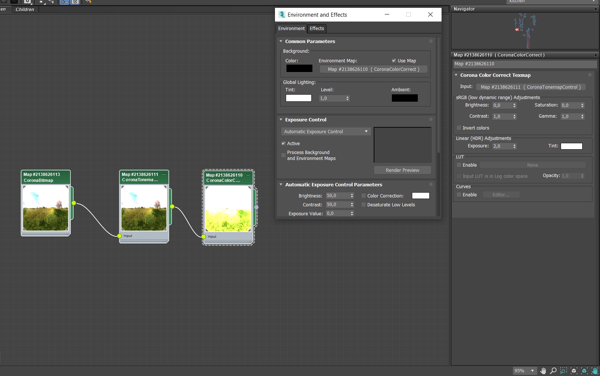Select the Zoom magnifier tool
The image size is (600, 376).
click(x=553, y=370)
